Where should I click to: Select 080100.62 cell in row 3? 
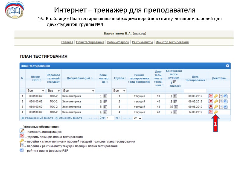pos(36,107)
